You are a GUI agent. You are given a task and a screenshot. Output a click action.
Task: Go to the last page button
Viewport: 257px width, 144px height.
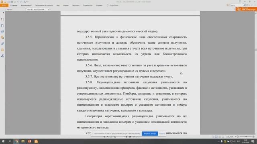tap(130, 137)
